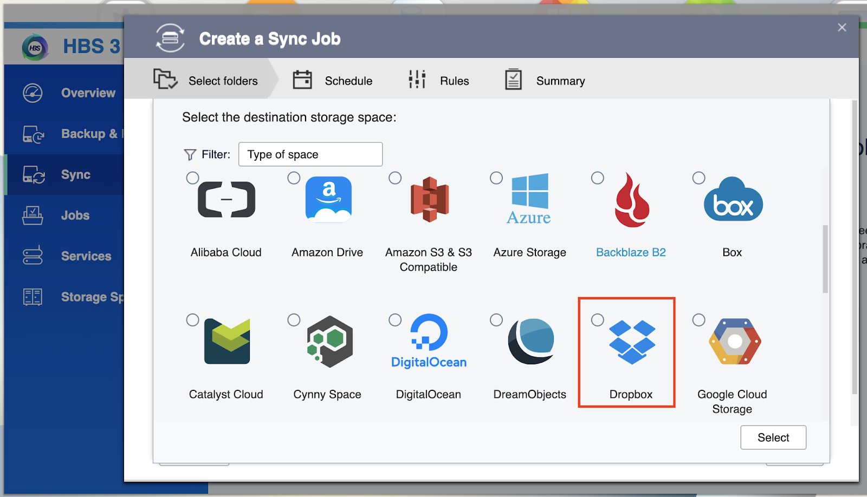Select the Alibaba Cloud radio button
Screen dimensions: 867x497
tap(192, 178)
